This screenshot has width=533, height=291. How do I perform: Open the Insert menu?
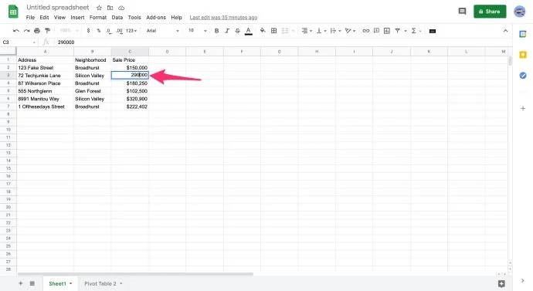(x=77, y=17)
